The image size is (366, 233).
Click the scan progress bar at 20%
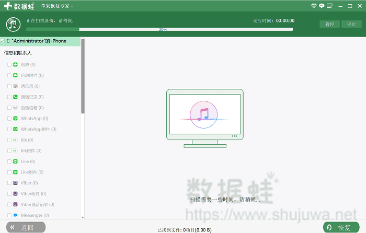pos(159,29)
